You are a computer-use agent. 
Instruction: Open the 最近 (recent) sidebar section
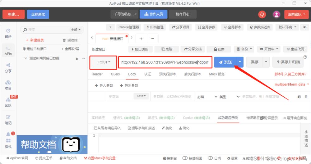click(x=8, y=33)
